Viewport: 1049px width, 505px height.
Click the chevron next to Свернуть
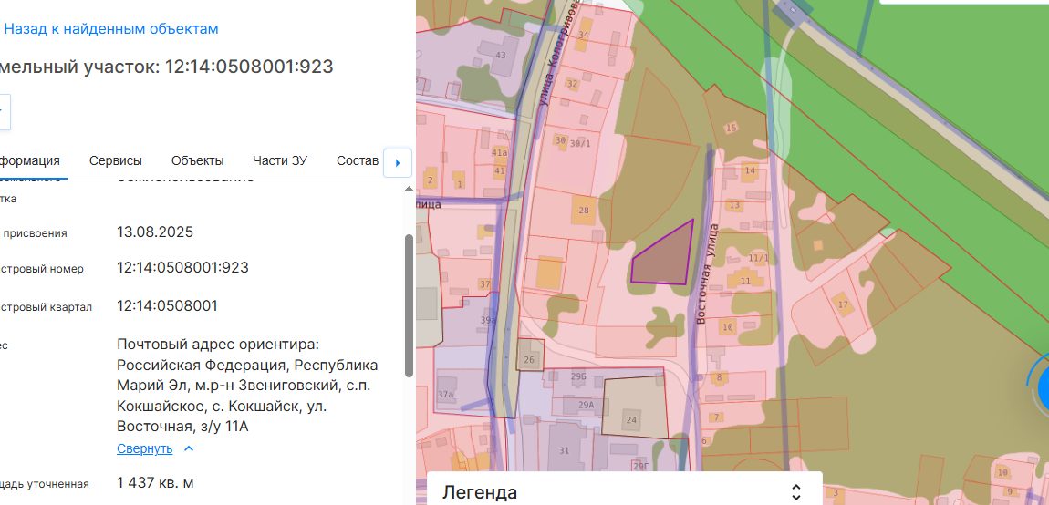pyautogui.click(x=189, y=448)
